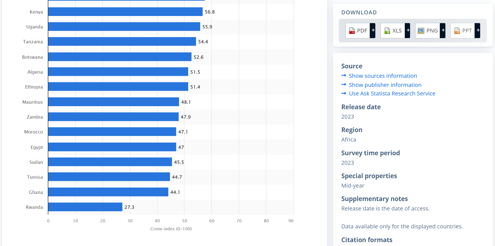Select the Ghana bar in the chart

coord(108,192)
